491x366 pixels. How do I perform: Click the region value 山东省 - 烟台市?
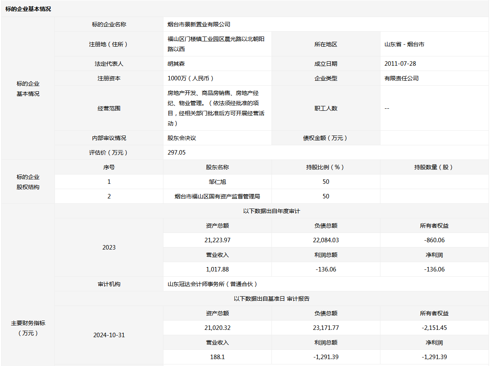pos(404,44)
